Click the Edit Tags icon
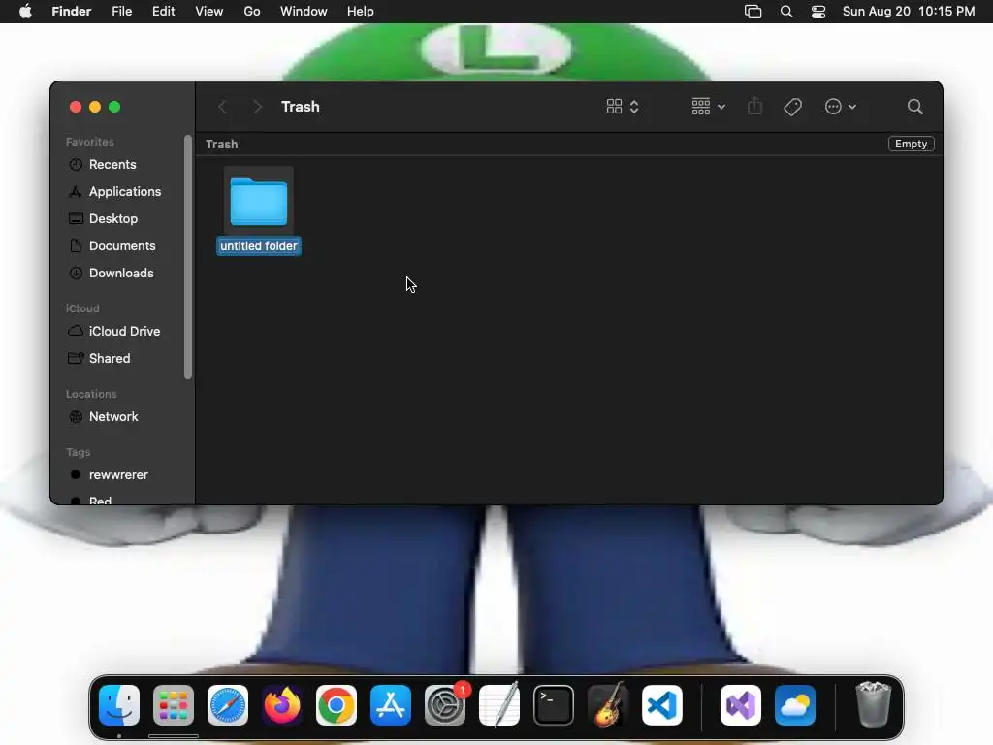Image resolution: width=993 pixels, height=745 pixels. pyautogui.click(x=792, y=107)
